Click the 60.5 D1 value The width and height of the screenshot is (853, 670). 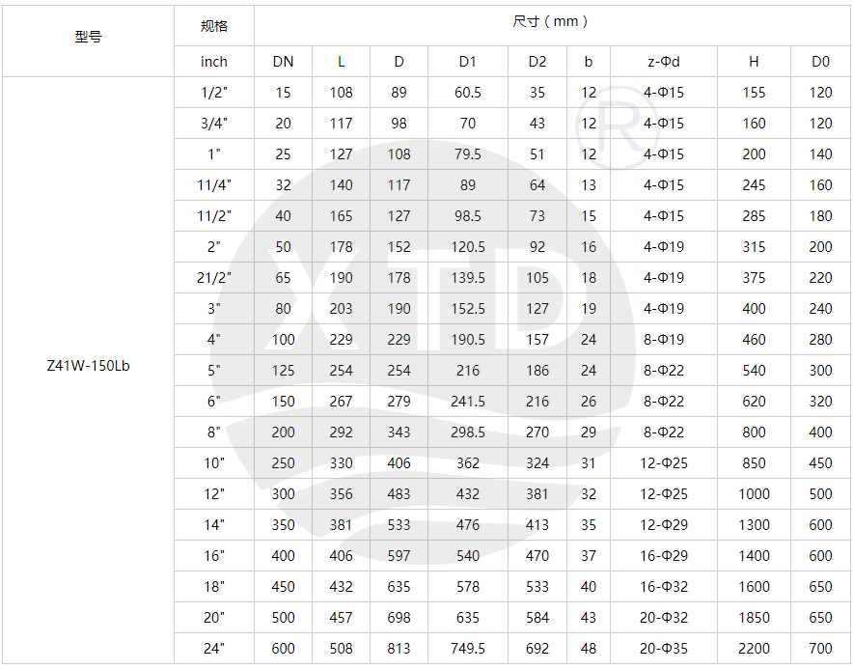(x=468, y=93)
